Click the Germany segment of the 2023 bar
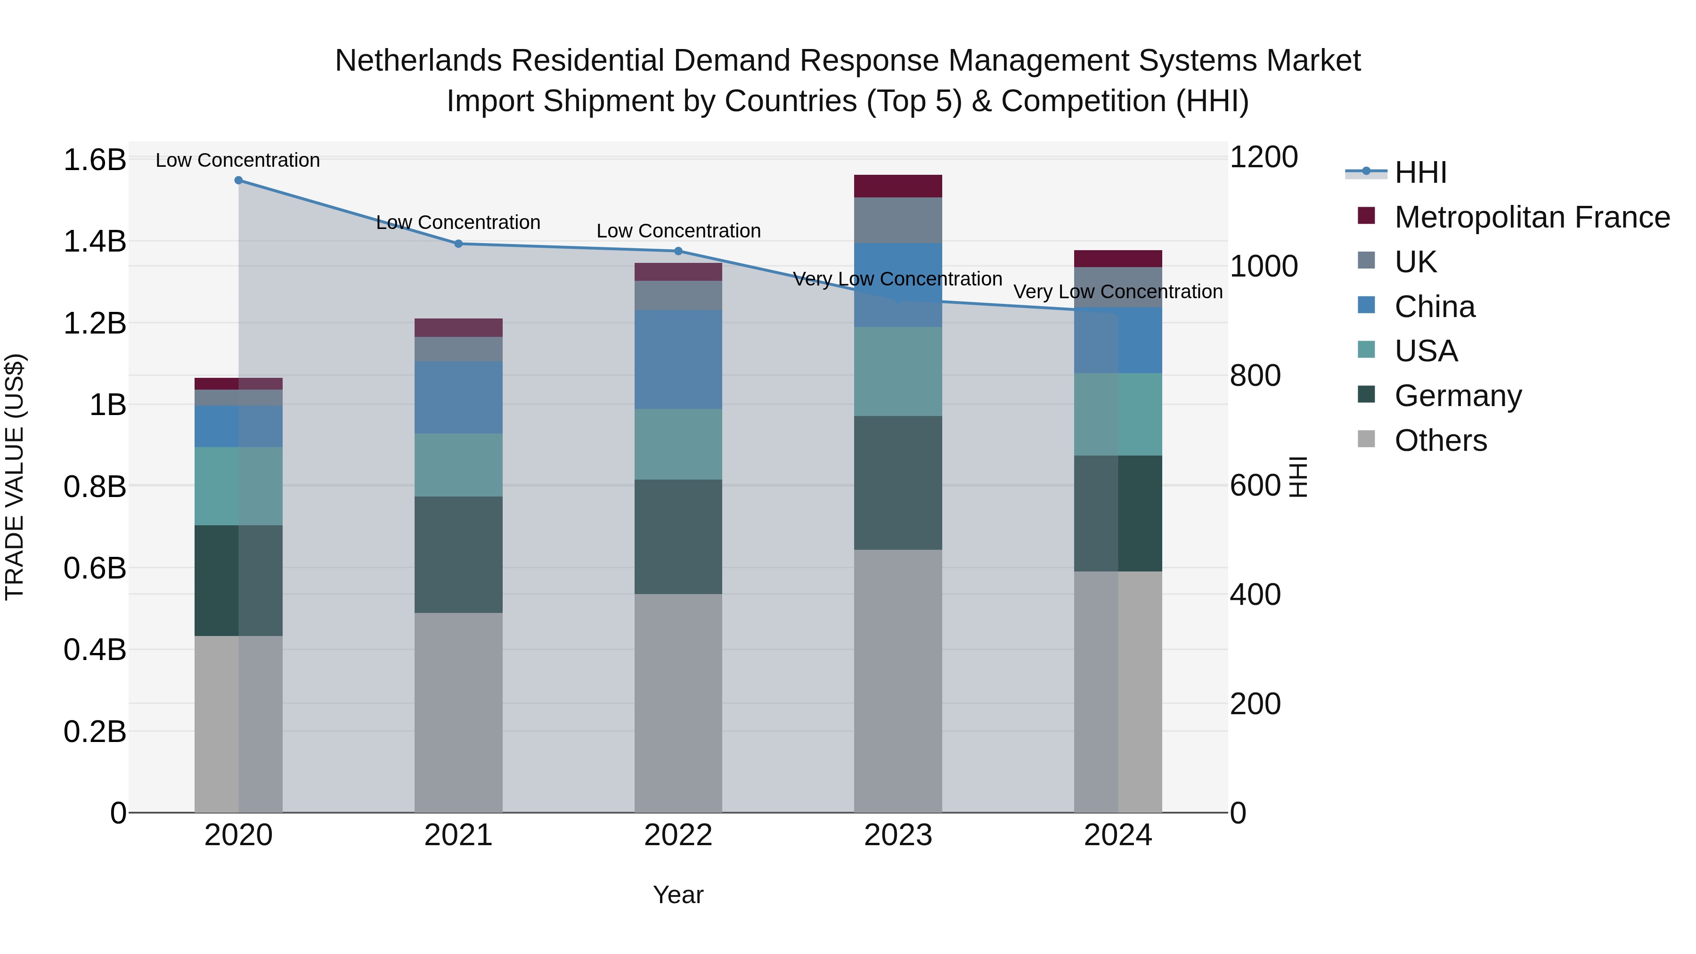 pos(898,482)
